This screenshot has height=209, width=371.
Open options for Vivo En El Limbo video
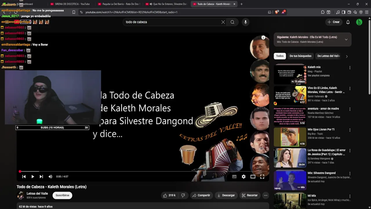(350, 89)
